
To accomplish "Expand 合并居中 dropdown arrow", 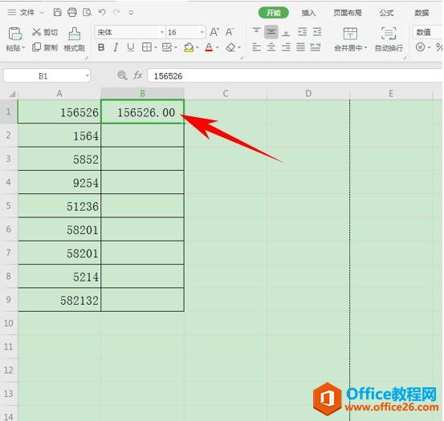I will tap(365, 48).
